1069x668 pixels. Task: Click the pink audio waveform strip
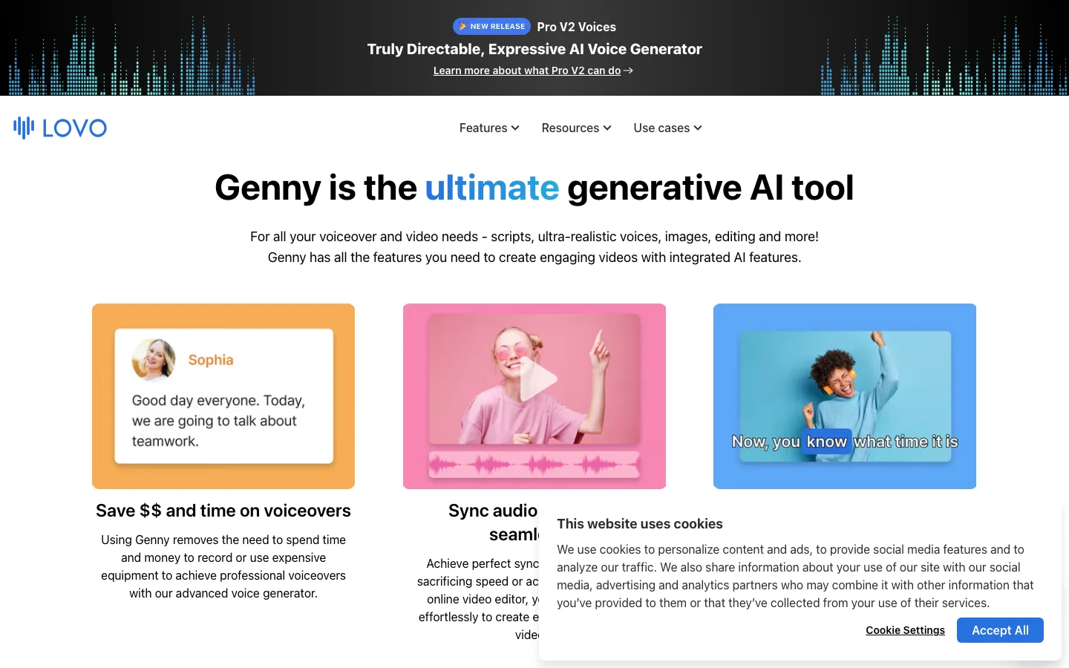(534, 465)
